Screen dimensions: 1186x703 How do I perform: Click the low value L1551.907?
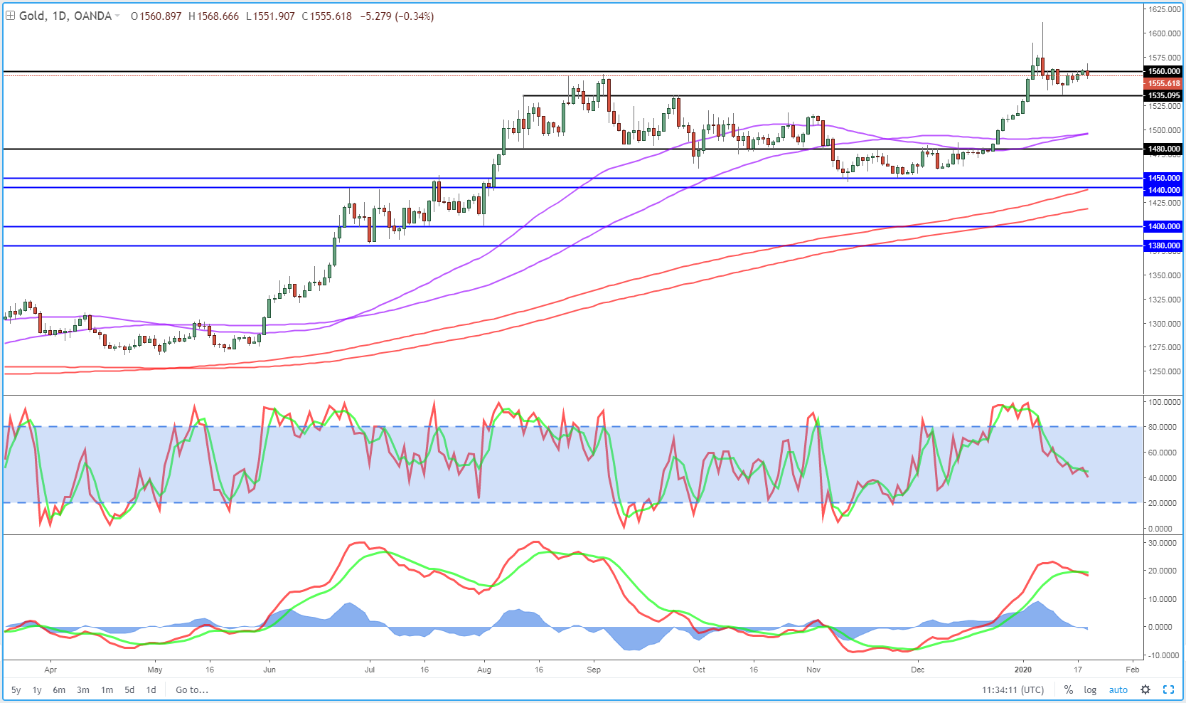(271, 16)
